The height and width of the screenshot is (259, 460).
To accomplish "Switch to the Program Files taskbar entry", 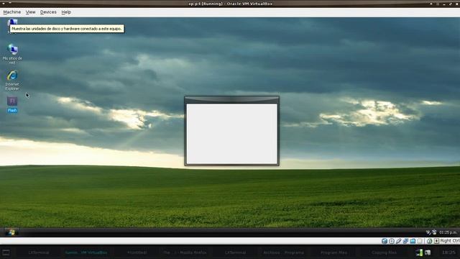I will pos(333,253).
